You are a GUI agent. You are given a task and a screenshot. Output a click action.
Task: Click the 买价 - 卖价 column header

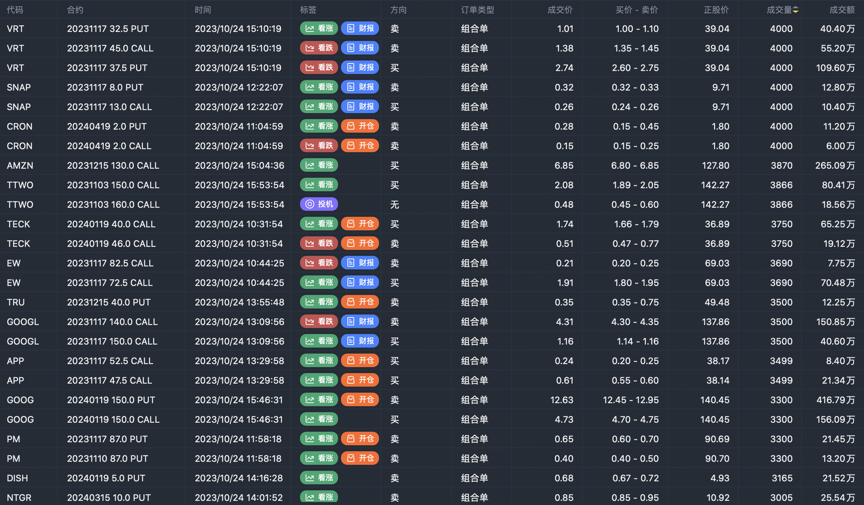coord(637,10)
